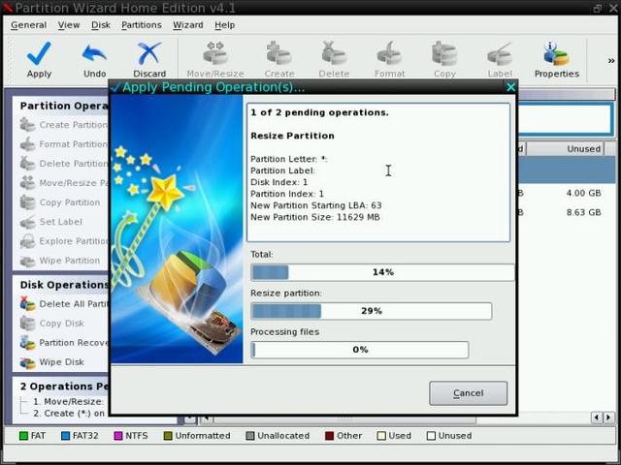
Task: Click the Unused white legend swatch
Action: click(431, 436)
